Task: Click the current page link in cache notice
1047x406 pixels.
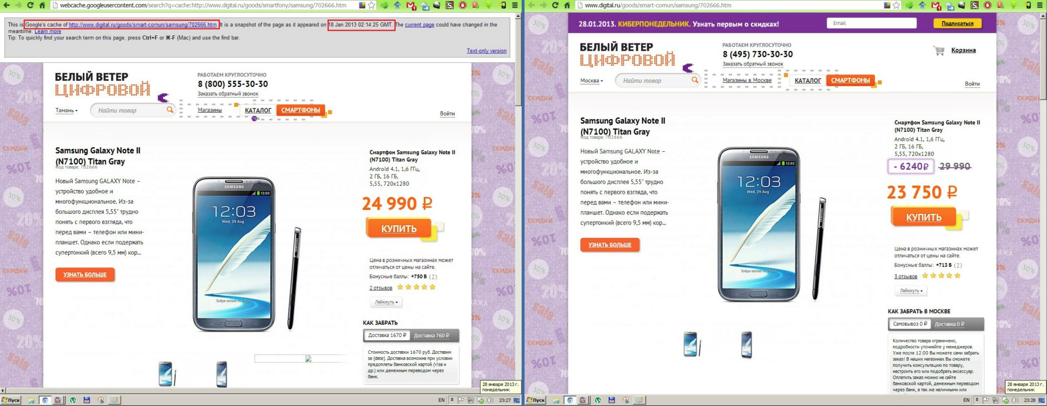Action: tap(419, 25)
